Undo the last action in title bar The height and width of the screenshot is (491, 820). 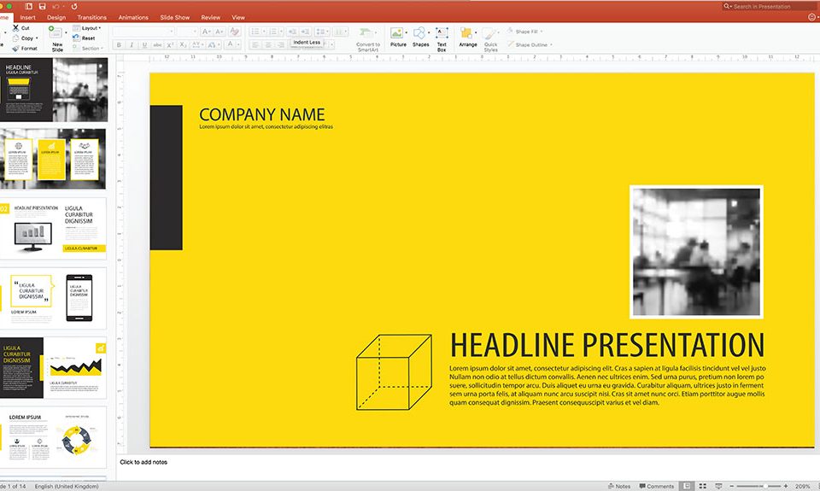[x=56, y=6]
